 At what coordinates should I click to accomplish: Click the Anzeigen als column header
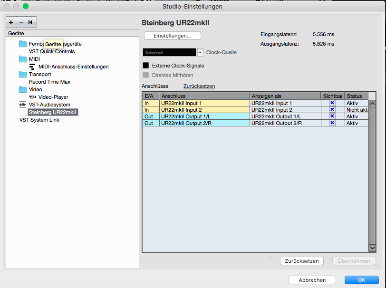(285, 96)
